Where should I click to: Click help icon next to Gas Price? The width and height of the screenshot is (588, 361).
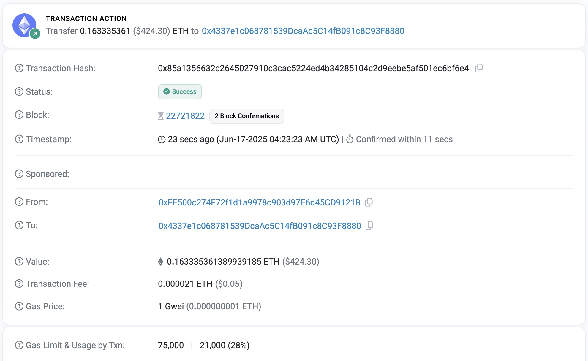[19, 306]
